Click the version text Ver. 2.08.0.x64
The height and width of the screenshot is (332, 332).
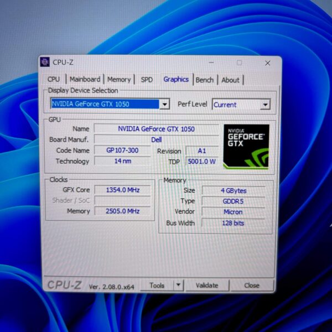(x=112, y=287)
